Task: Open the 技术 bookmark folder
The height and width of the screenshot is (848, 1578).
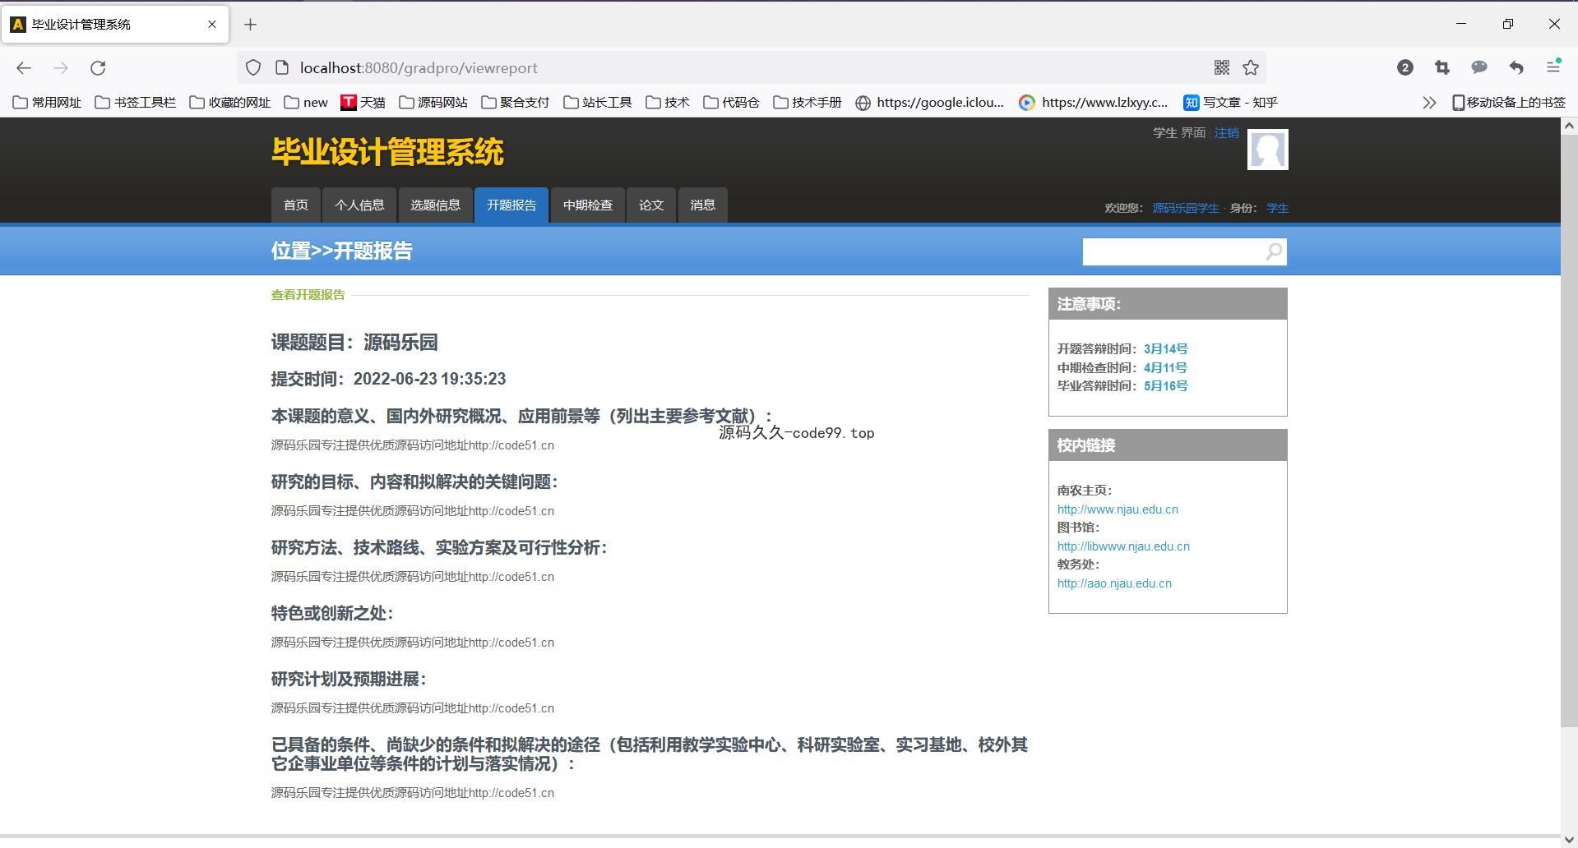Action: point(668,103)
